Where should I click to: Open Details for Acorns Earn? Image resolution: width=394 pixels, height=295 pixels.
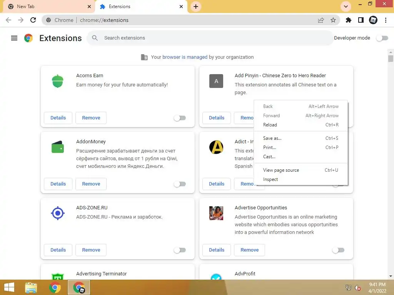(x=58, y=118)
